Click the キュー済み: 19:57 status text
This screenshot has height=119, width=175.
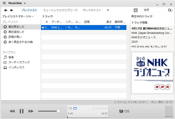(162, 102)
